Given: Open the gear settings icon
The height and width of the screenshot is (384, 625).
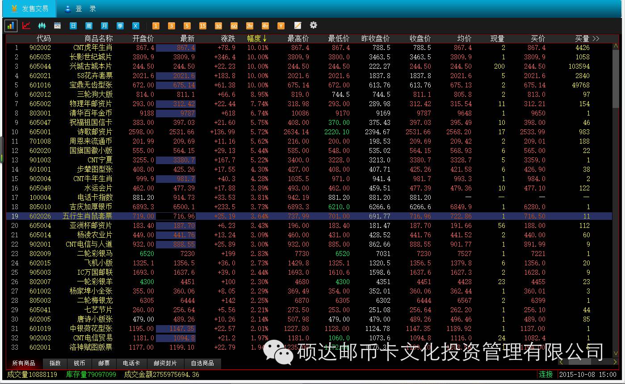Looking at the screenshot, I should click(314, 25).
